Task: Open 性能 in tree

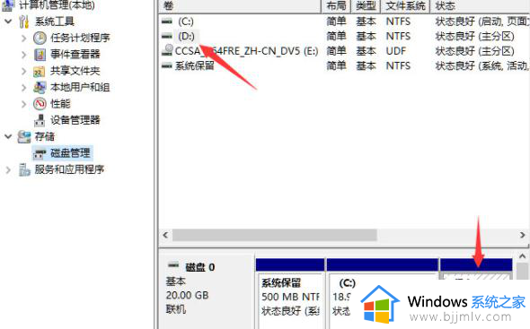Action: point(60,103)
